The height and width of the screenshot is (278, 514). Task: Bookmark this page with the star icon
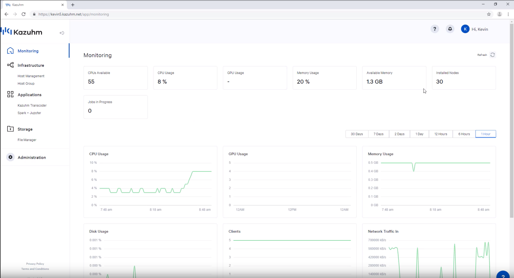click(x=489, y=14)
